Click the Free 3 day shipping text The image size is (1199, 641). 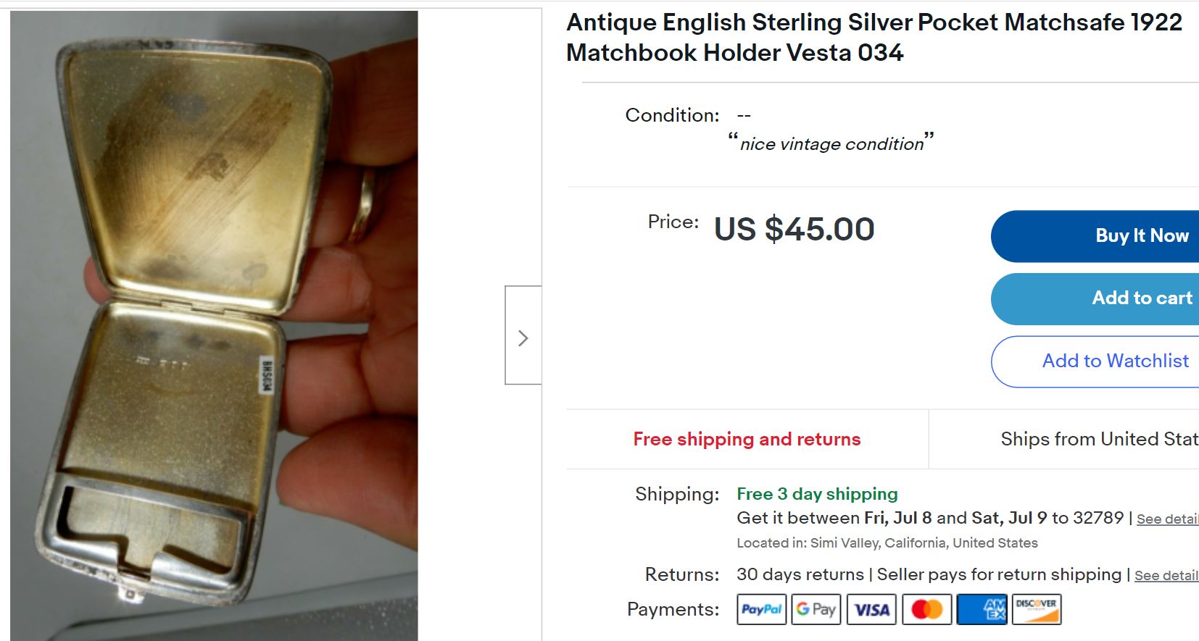click(x=817, y=494)
